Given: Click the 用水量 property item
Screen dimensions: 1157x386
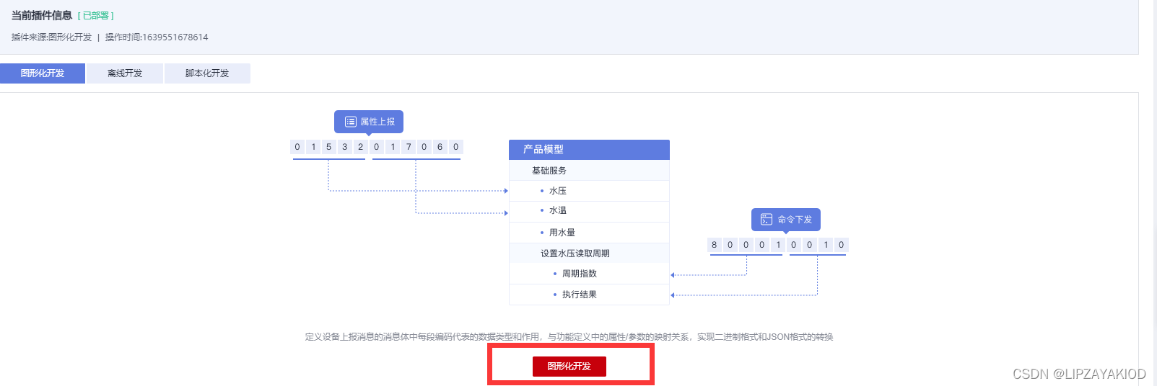Looking at the screenshot, I should [562, 233].
